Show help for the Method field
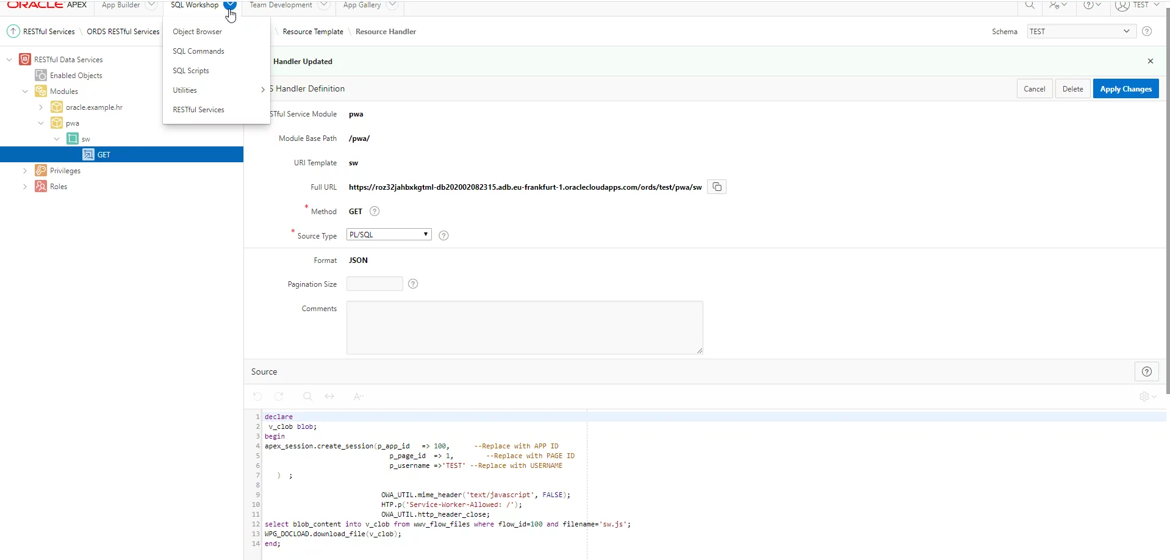The width and height of the screenshot is (1170, 560). tap(375, 211)
